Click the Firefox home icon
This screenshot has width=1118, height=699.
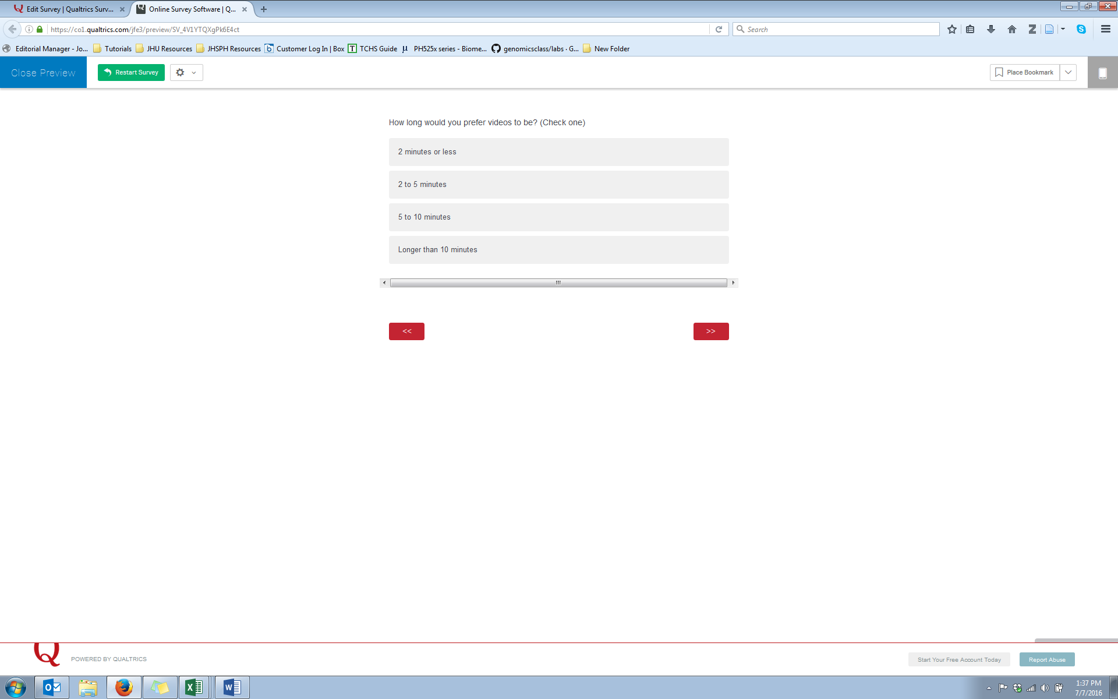(1011, 29)
